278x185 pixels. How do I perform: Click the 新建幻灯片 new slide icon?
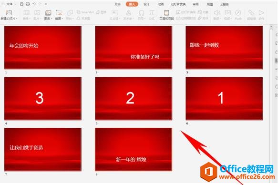coord(9,13)
